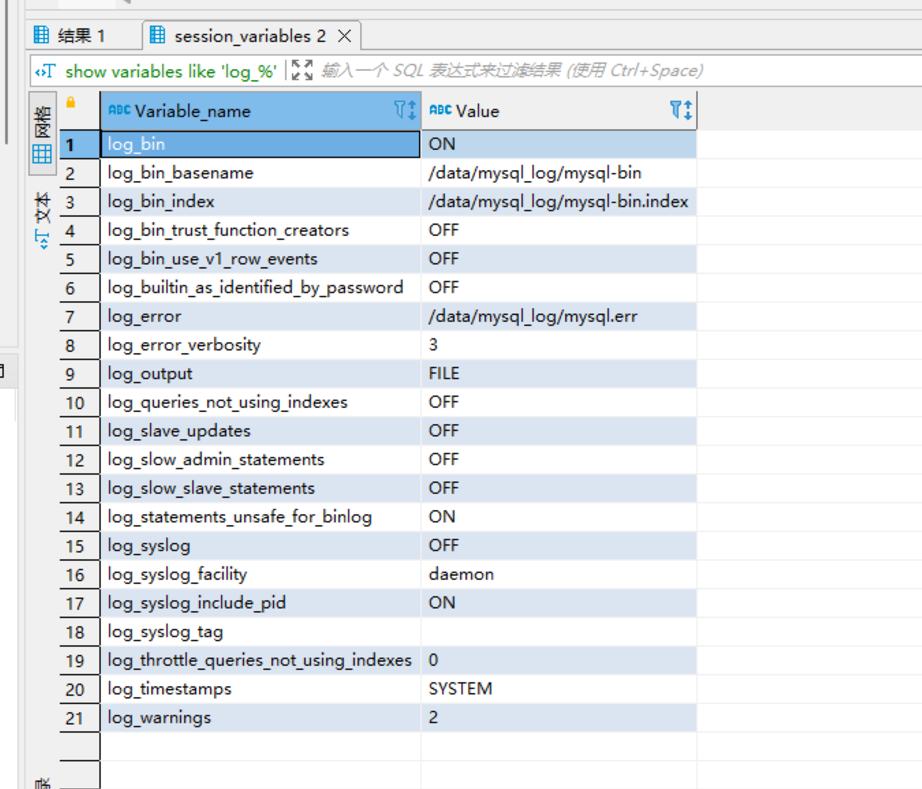Viewport: 922px width, 789px height.
Task: Click the read-only lock icon in grid corner
Action: tap(70, 102)
